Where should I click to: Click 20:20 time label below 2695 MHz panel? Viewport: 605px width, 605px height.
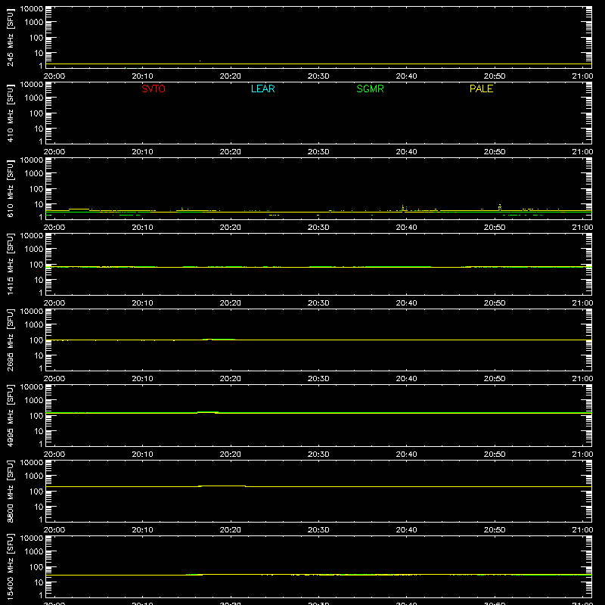coord(231,379)
